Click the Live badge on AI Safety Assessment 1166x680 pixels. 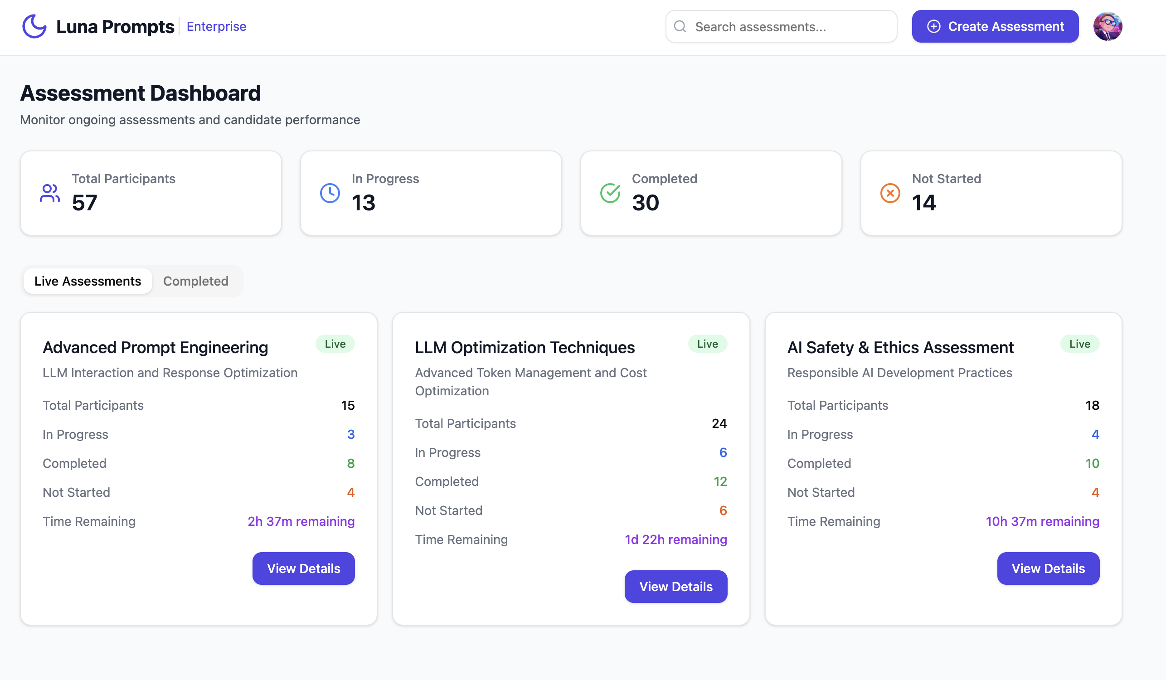[1080, 344]
